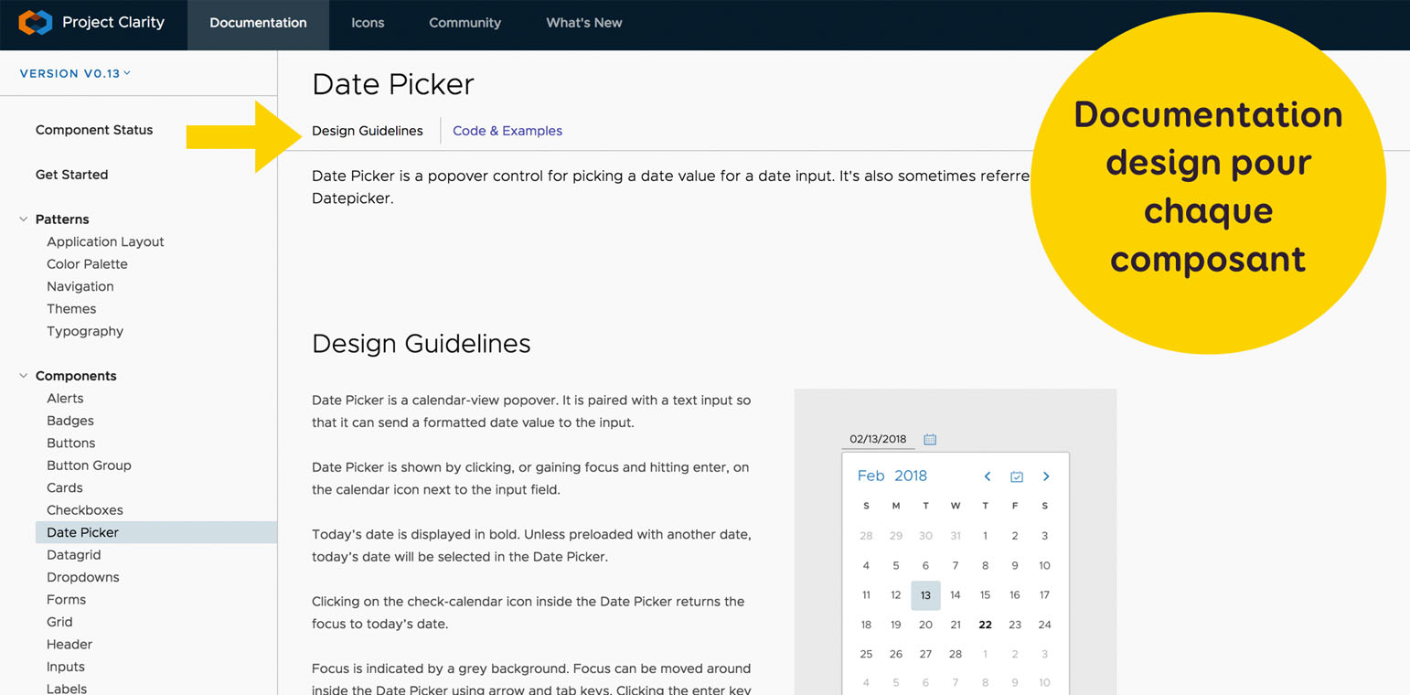The height and width of the screenshot is (695, 1410).
Task: Click the date input field showing 02/13/2018
Action: pyautogui.click(x=878, y=439)
